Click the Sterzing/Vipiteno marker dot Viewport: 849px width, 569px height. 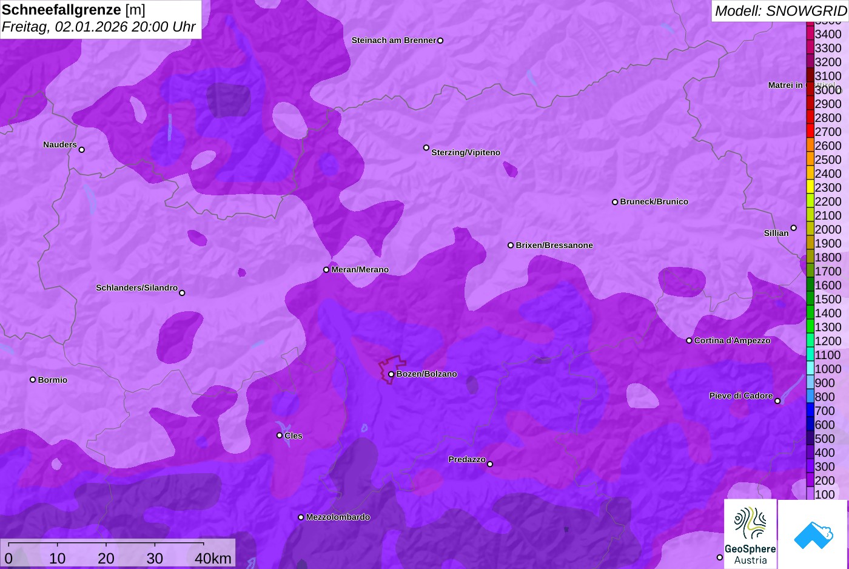point(426,148)
